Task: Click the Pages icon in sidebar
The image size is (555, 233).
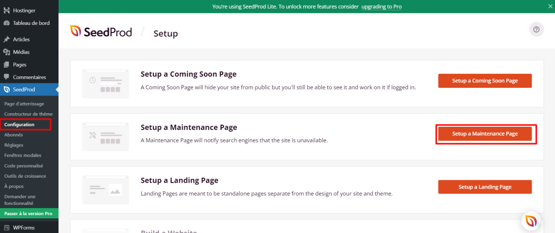Action: tap(7, 65)
